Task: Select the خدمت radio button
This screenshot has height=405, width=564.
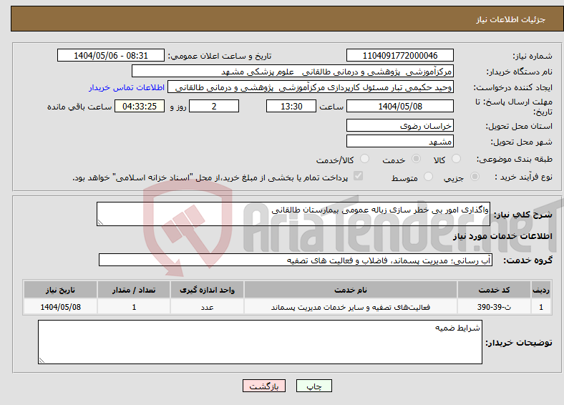Action: click(416, 159)
